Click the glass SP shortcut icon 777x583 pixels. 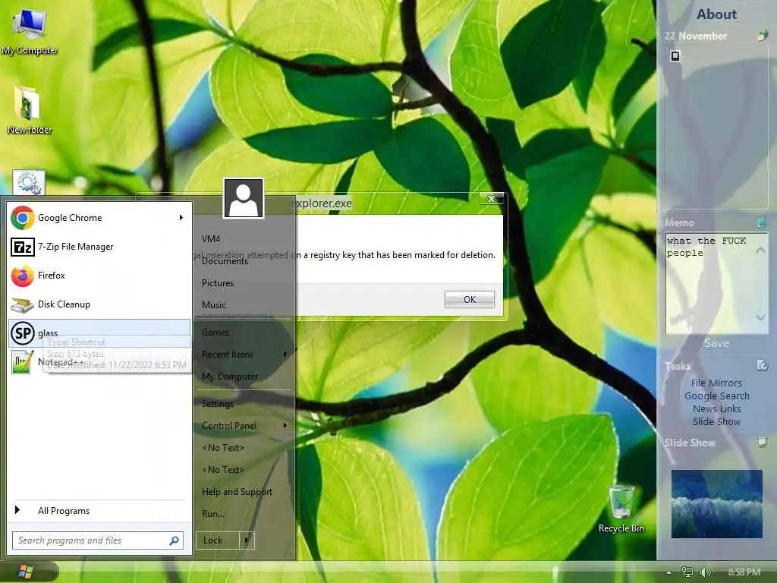point(23,333)
